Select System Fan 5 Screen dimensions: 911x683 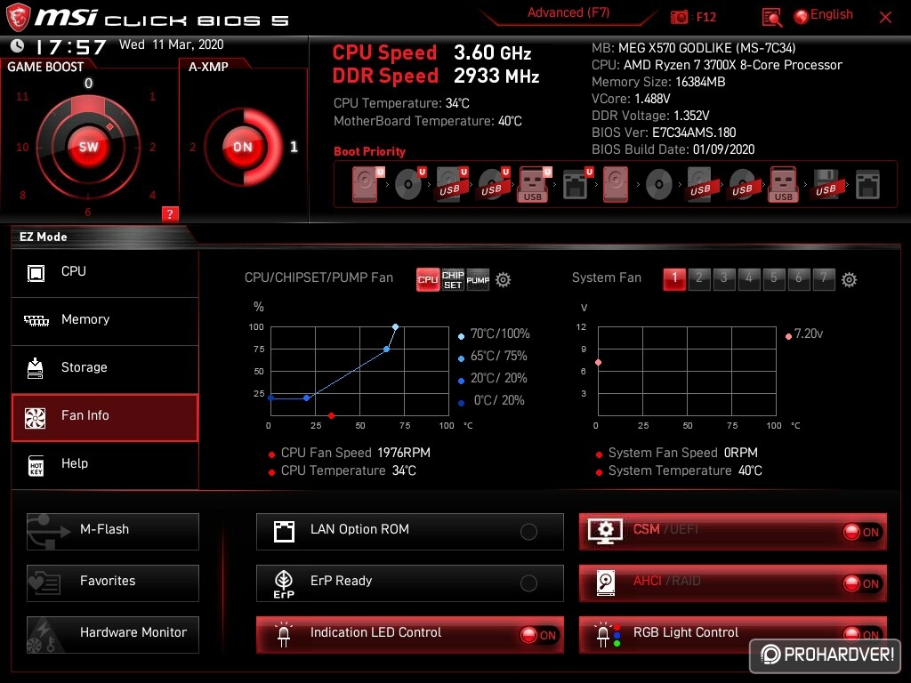774,278
